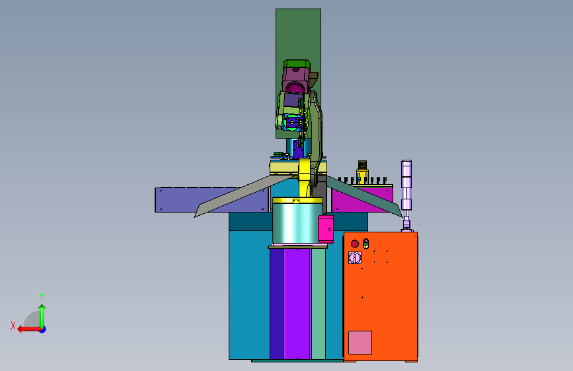Select the rotary selector switch on the cabinet

click(354, 258)
